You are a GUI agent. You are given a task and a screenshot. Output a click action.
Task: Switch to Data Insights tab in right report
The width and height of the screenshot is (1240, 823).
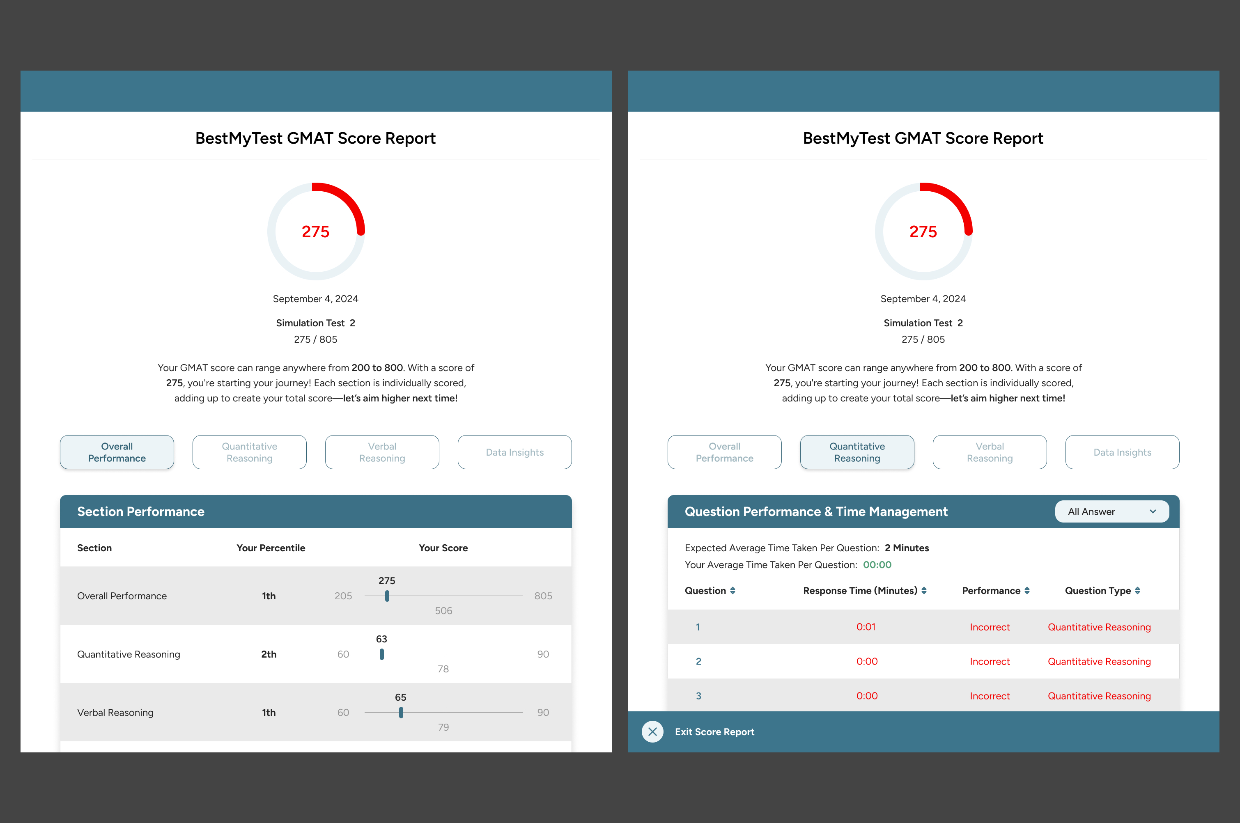[1123, 452]
